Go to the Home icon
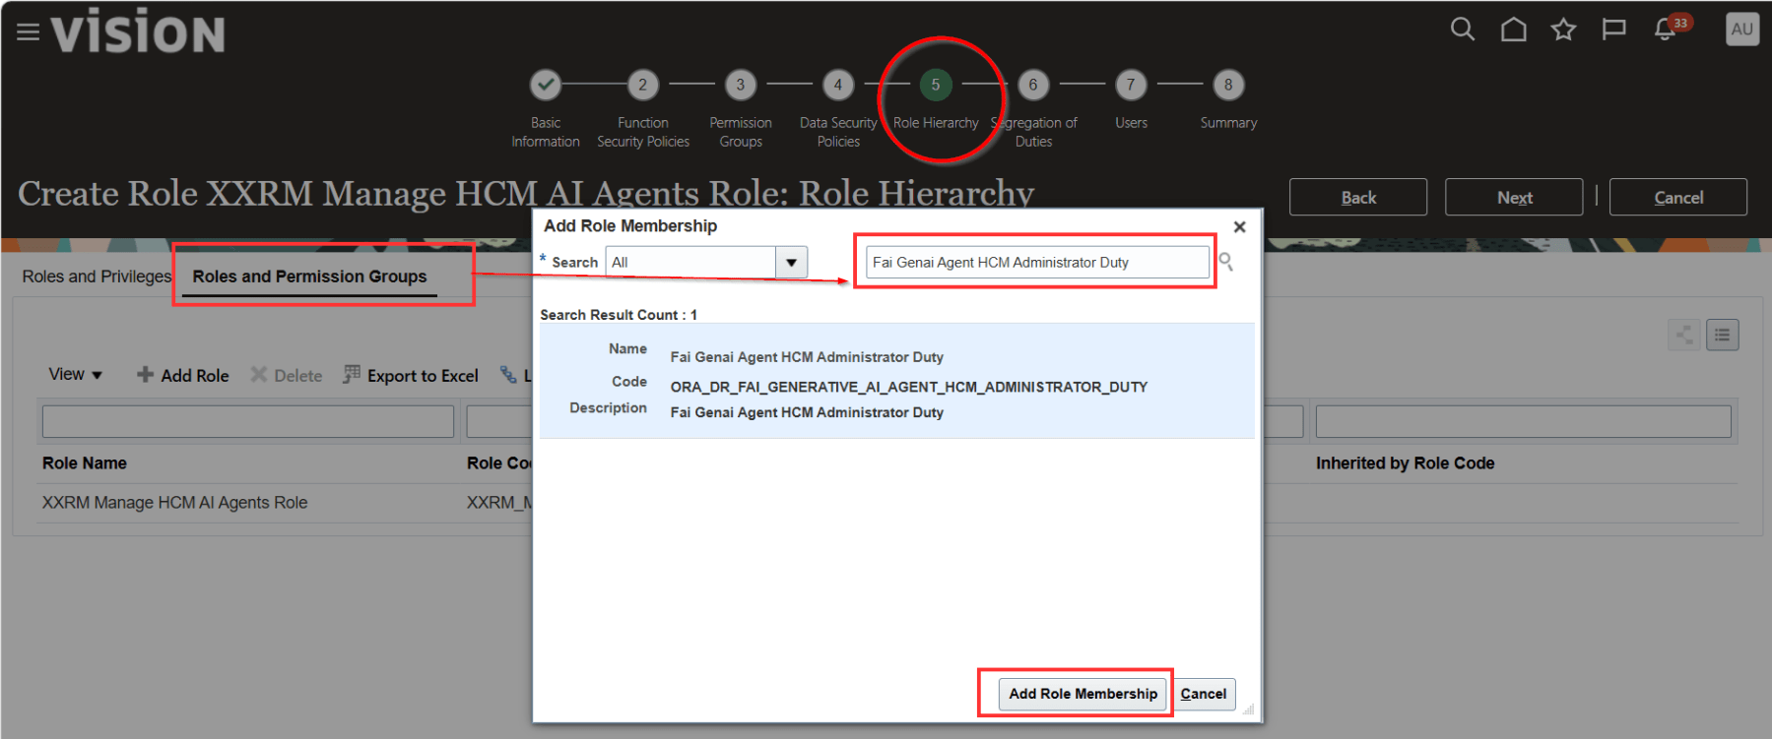This screenshot has height=739, width=1772. [1513, 30]
